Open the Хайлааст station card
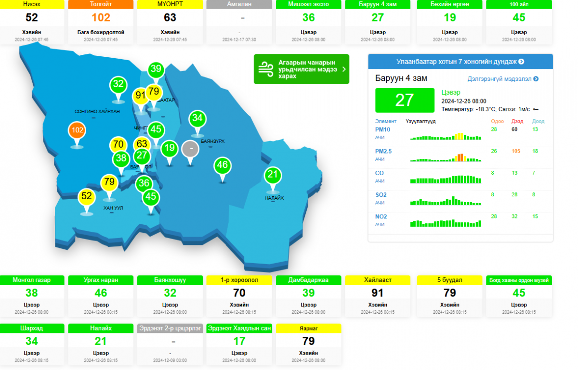 tap(378, 296)
